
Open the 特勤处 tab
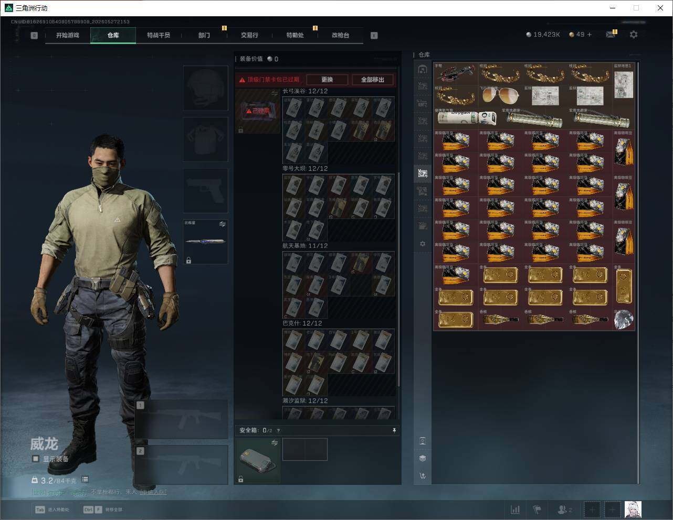point(295,35)
